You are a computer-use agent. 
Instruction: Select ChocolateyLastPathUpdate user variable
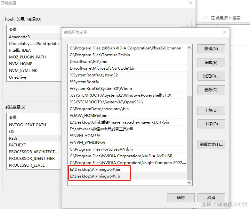(34, 43)
